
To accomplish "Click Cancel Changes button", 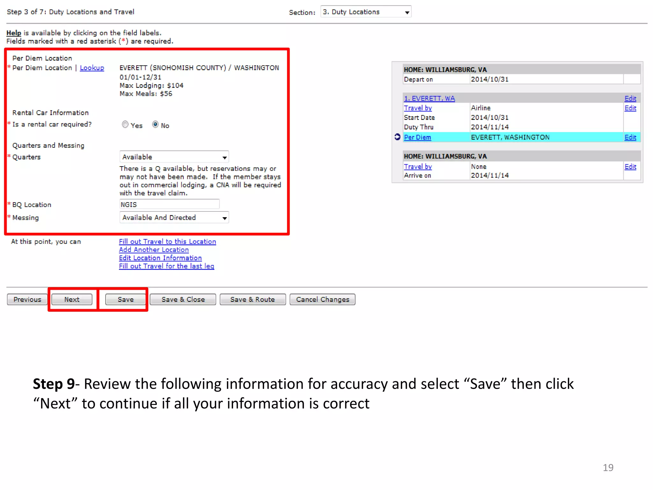I will 322,300.
